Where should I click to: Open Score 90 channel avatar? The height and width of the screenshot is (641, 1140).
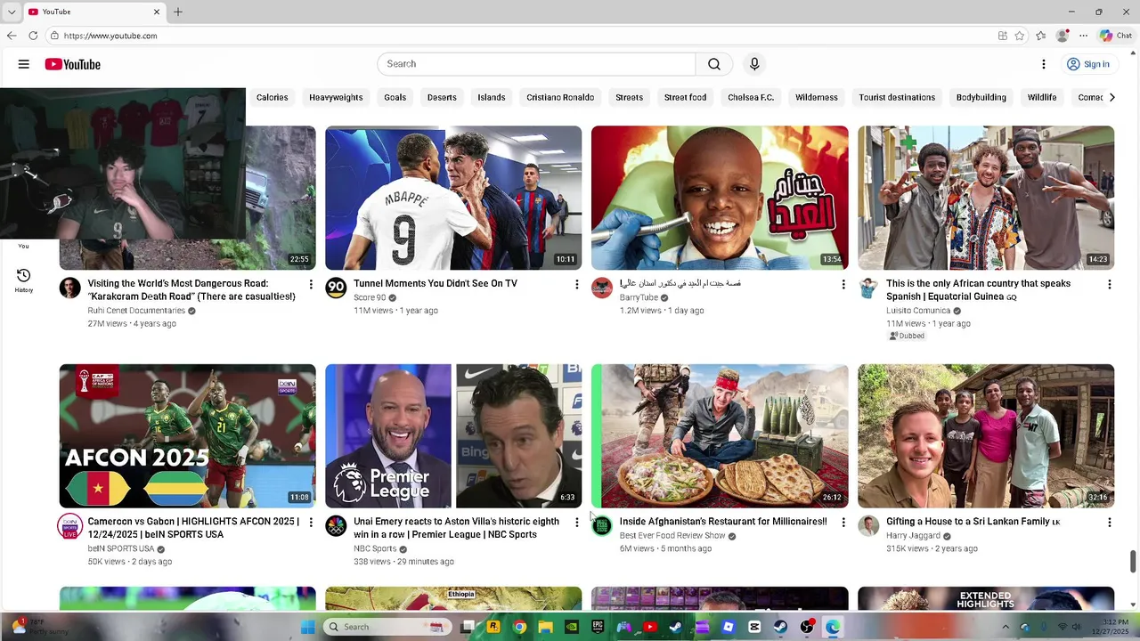point(336,288)
